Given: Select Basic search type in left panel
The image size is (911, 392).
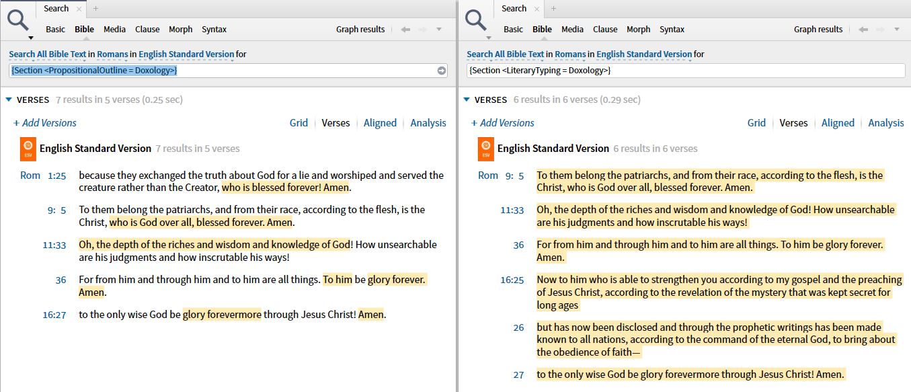Looking at the screenshot, I should coord(55,30).
